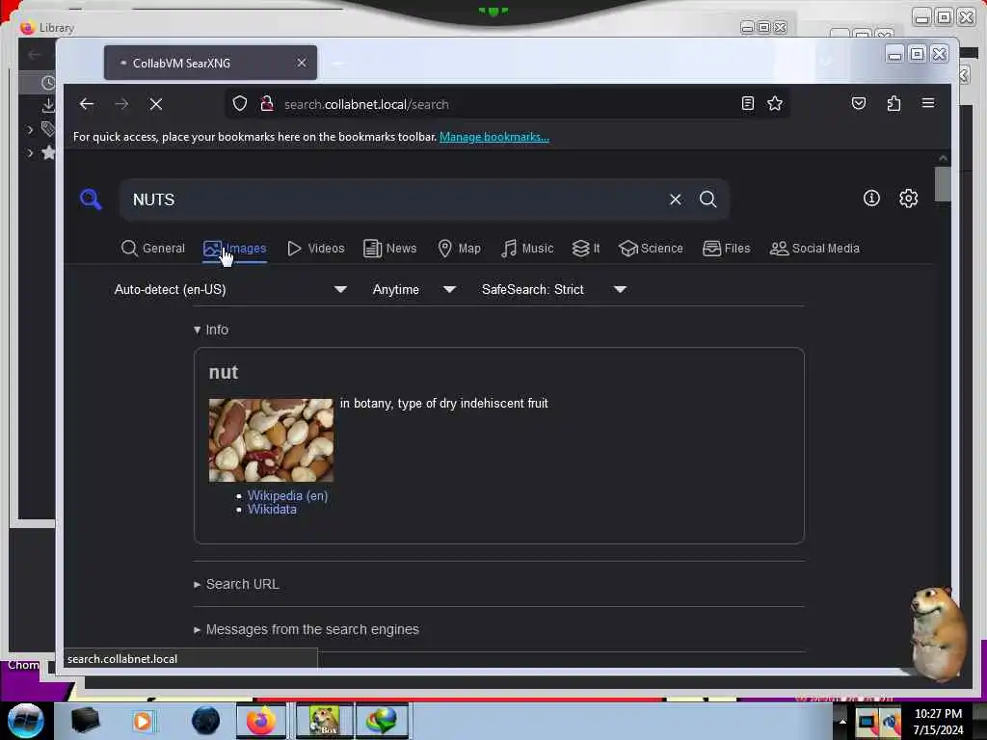The height and width of the screenshot is (740, 987).
Task: Open the Firefox taskbar button
Action: click(260, 721)
